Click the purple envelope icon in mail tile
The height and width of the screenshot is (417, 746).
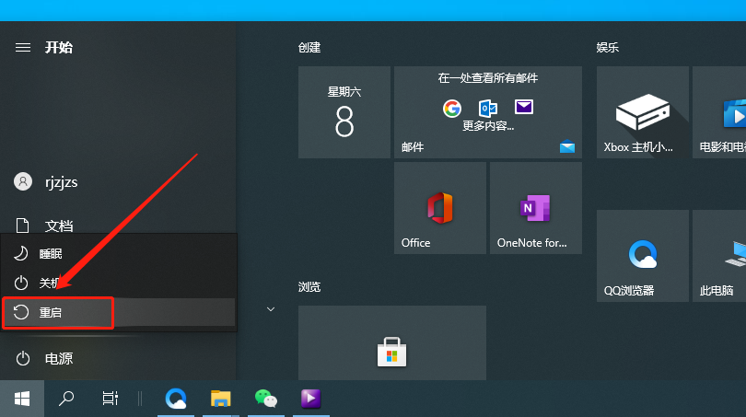coord(524,107)
